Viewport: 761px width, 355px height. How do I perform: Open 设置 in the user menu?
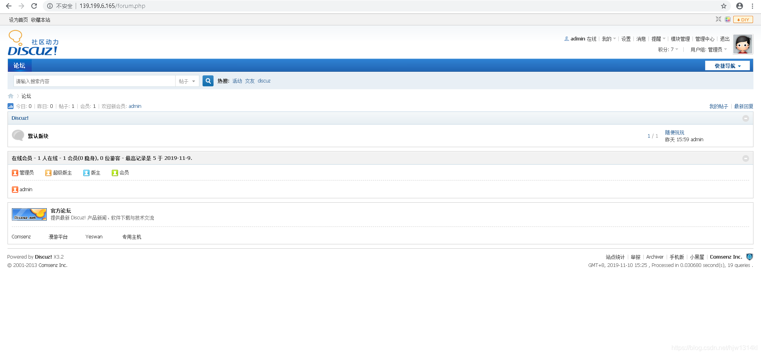(626, 39)
